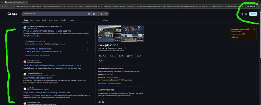
Task: Click the browser forward arrow
Action: (x=6, y=6)
